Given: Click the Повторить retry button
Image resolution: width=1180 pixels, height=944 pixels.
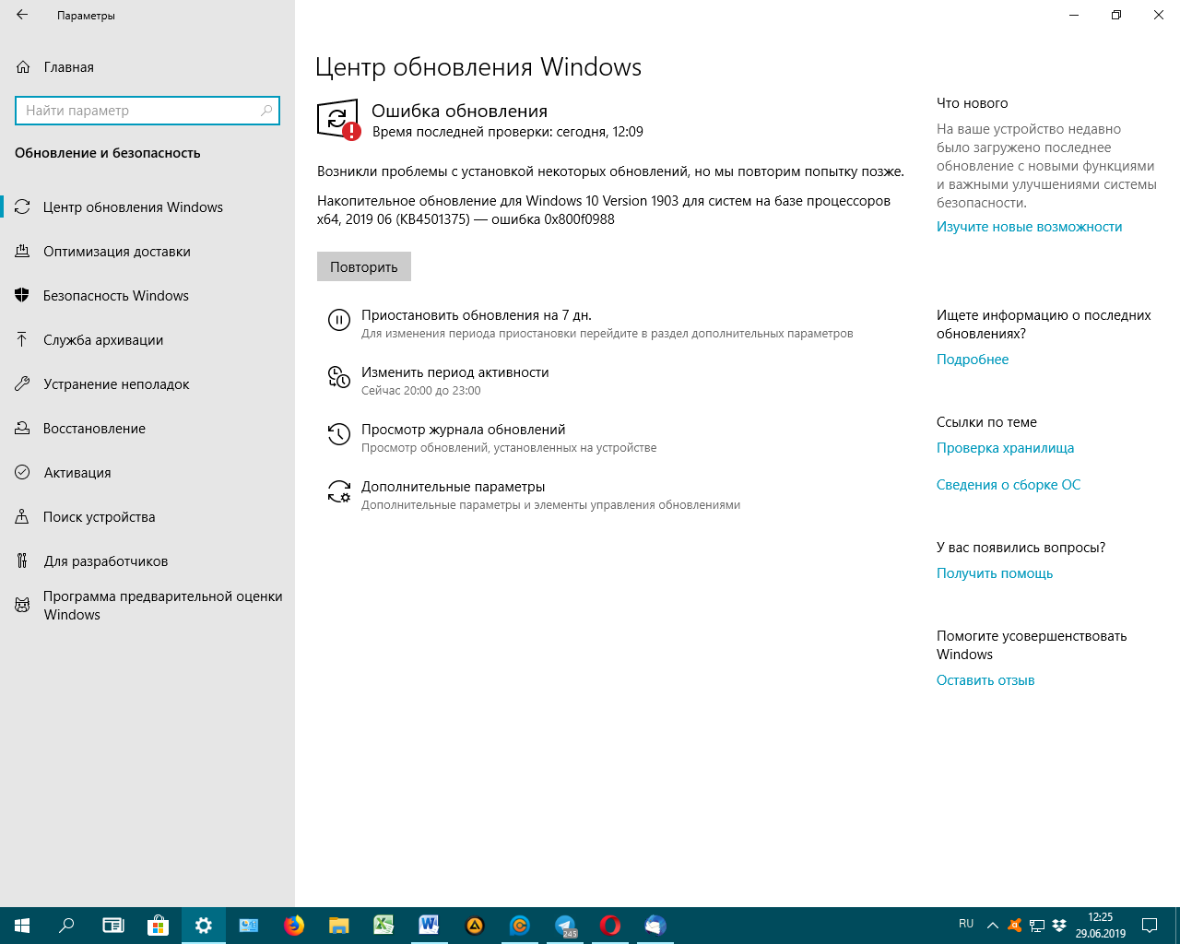Looking at the screenshot, I should 364,266.
